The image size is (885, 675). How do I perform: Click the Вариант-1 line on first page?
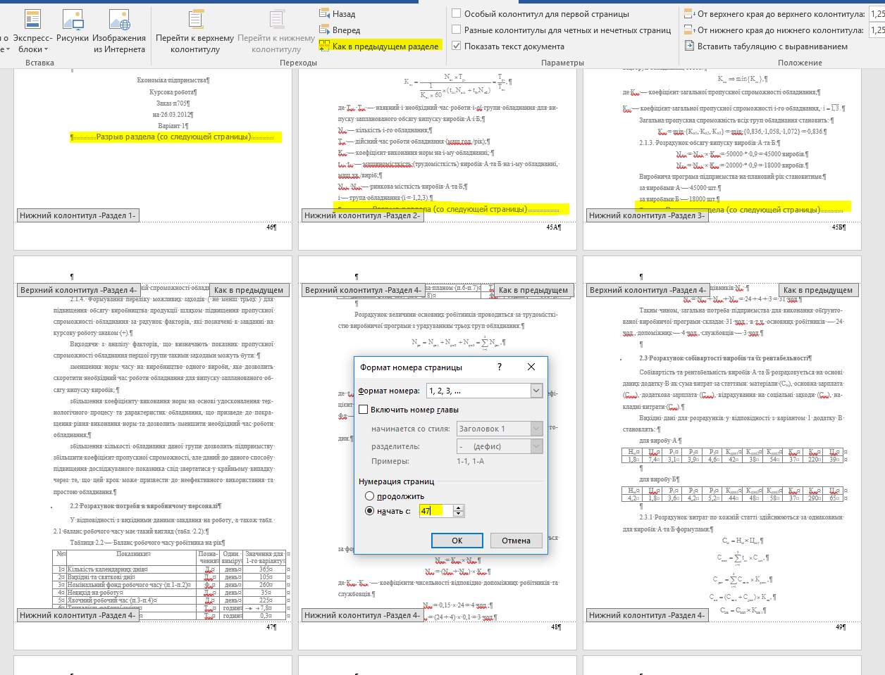pos(173,125)
